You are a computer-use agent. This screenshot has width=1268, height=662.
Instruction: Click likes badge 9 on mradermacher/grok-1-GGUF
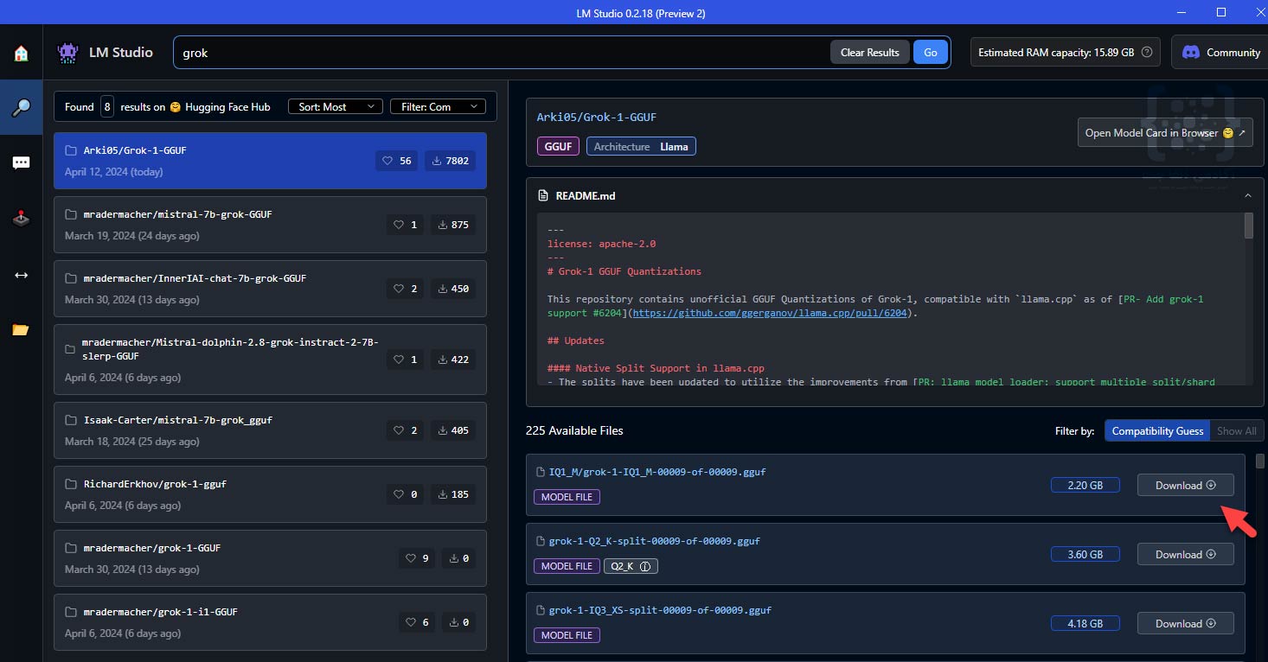coord(418,558)
